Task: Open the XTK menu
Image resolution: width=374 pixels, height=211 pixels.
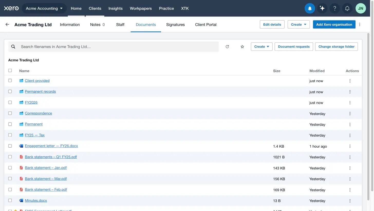Action: [185, 8]
